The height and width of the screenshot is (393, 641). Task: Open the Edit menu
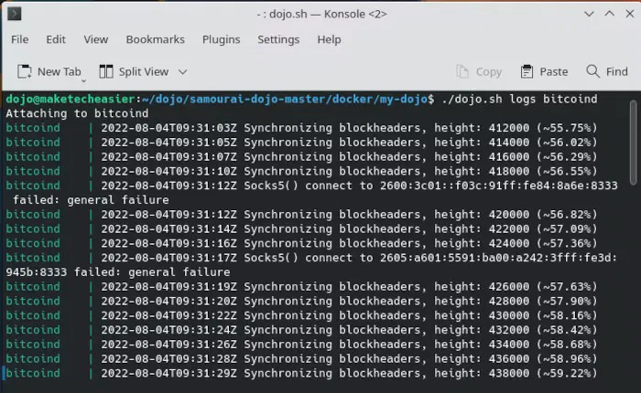56,39
